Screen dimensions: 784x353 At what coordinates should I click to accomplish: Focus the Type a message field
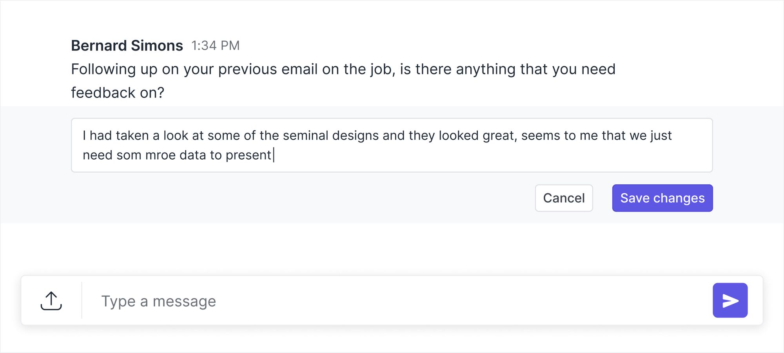click(x=392, y=301)
